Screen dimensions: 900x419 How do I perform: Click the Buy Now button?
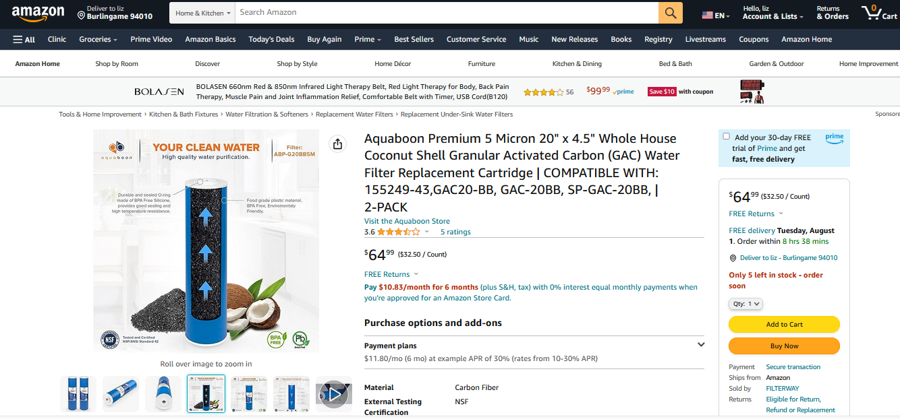(x=784, y=346)
